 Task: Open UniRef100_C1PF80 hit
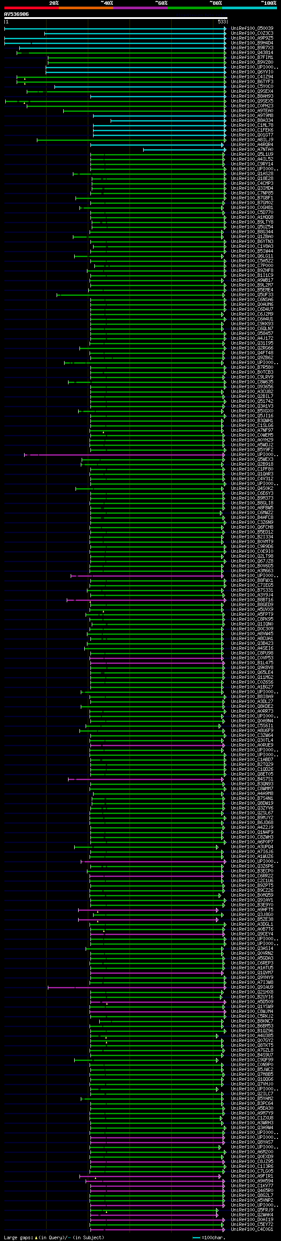[252, 469]
